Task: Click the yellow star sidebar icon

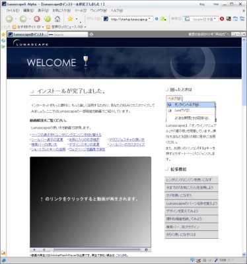Action: 3,34
